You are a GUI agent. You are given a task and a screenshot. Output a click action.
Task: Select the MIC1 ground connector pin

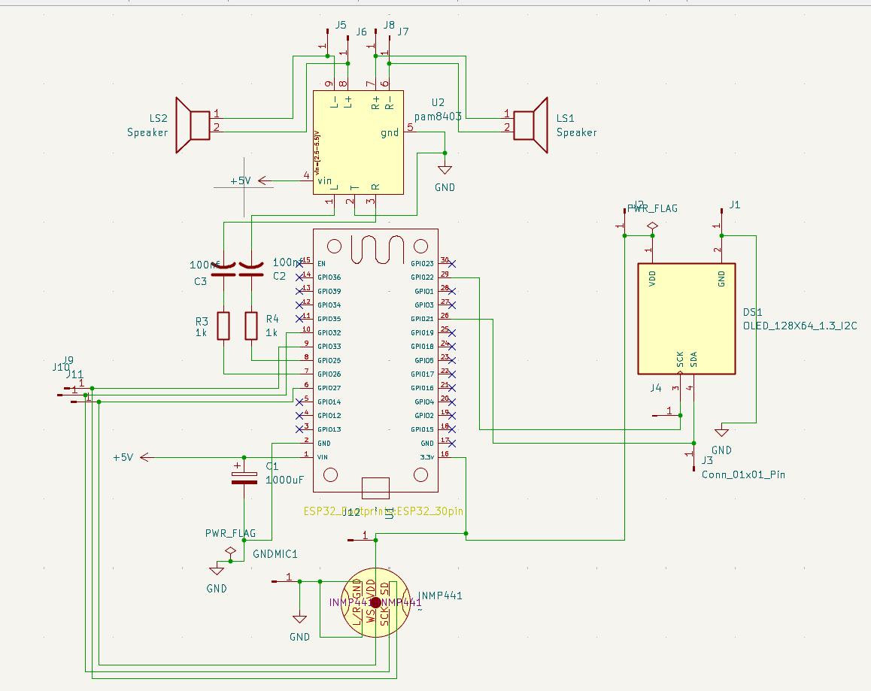point(286,581)
